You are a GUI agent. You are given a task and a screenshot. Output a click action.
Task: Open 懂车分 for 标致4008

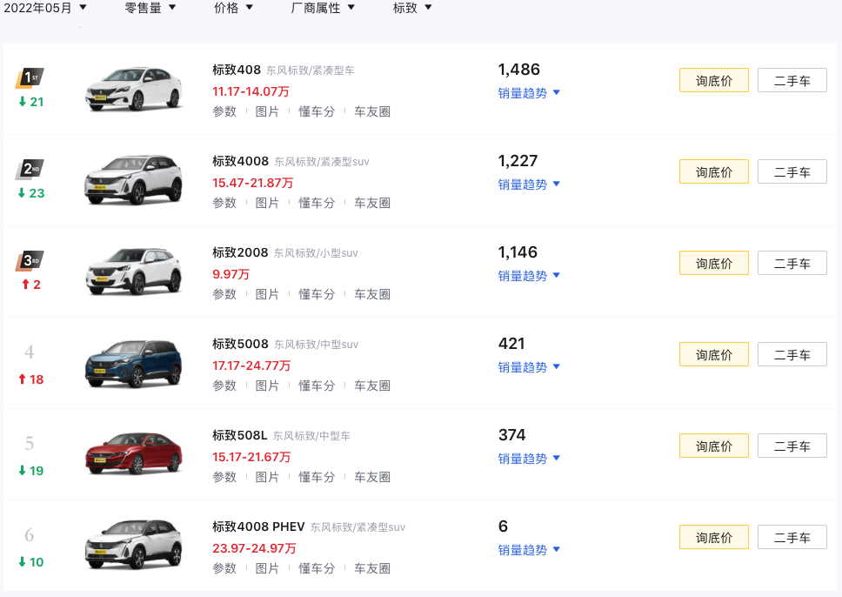click(x=317, y=203)
